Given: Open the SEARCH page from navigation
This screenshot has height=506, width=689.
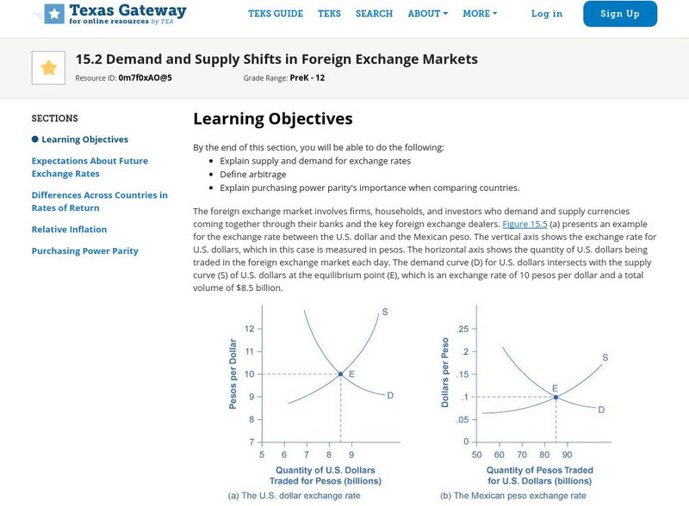Looking at the screenshot, I should (x=372, y=14).
